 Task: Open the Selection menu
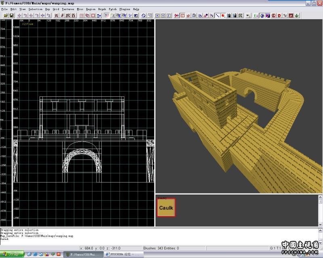[x=36, y=9]
